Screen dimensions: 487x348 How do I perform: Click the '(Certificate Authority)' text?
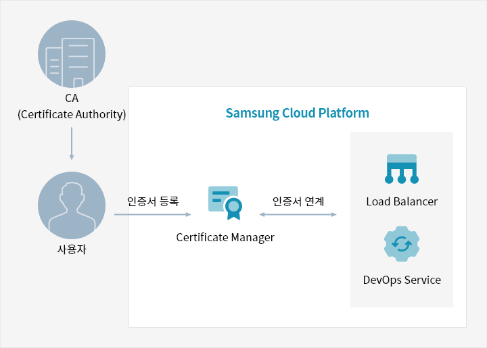click(x=72, y=114)
